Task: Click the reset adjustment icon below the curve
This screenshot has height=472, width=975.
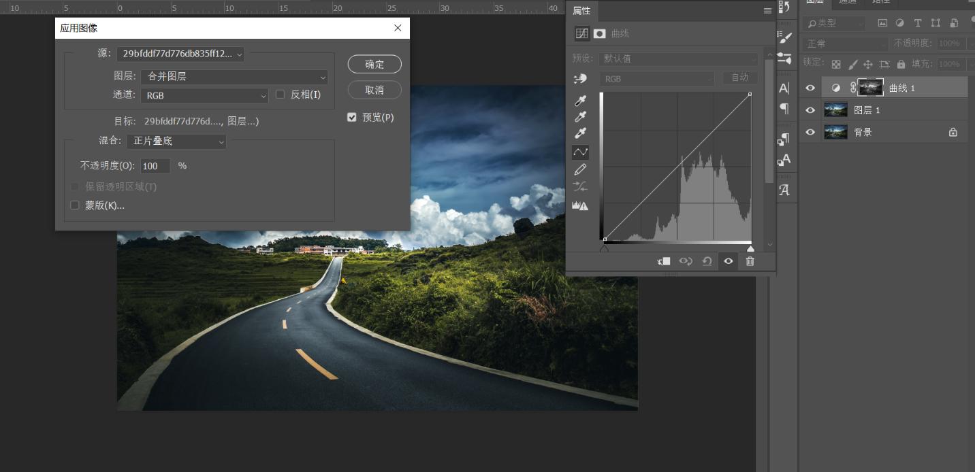Action: [707, 261]
